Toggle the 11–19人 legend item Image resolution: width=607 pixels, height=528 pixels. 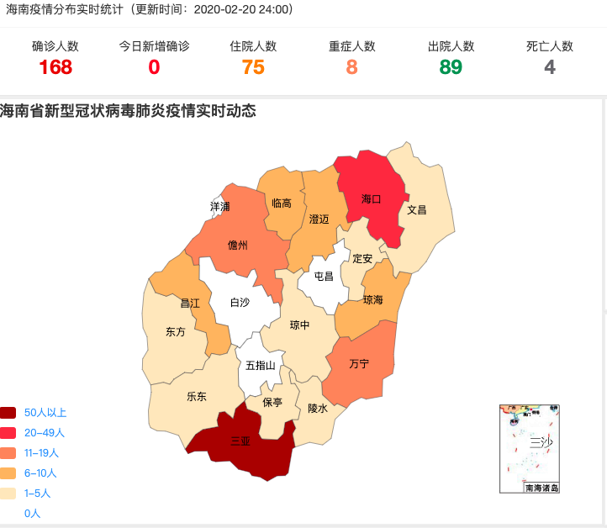38,453
